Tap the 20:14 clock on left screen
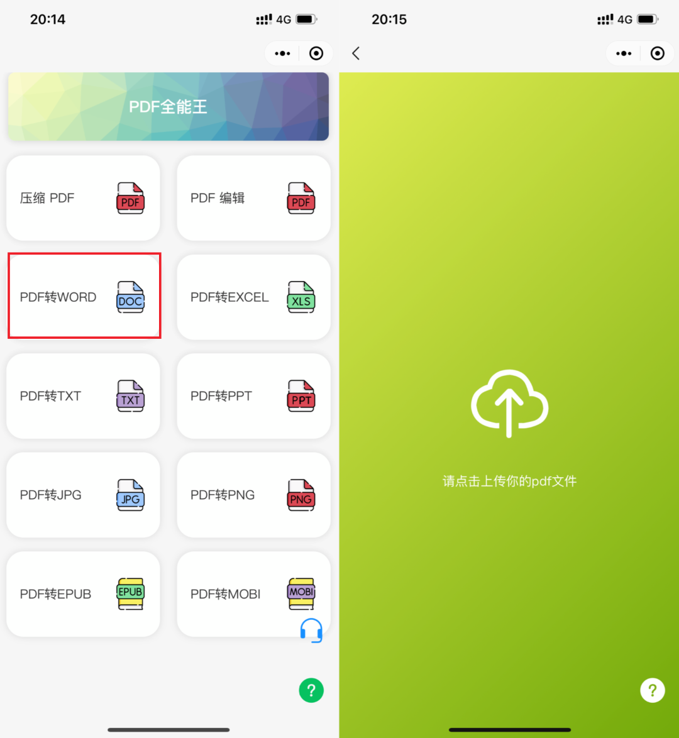The width and height of the screenshot is (679, 738). click(48, 19)
